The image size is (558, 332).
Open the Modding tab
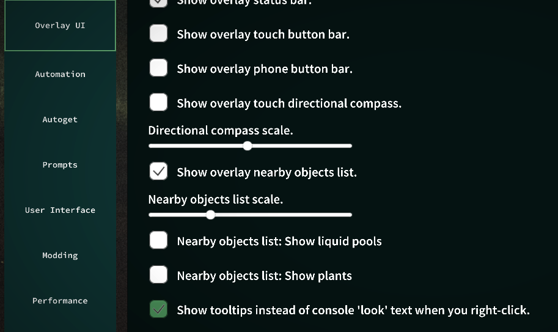[60, 255]
